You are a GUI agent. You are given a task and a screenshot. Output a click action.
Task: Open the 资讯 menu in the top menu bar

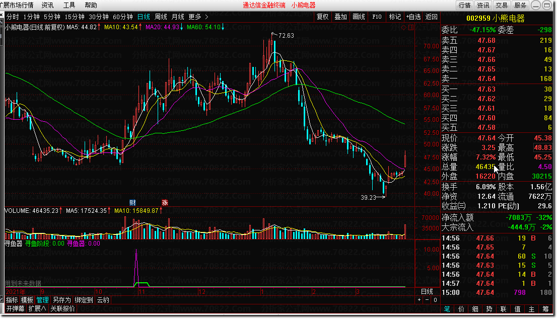(47, 5)
